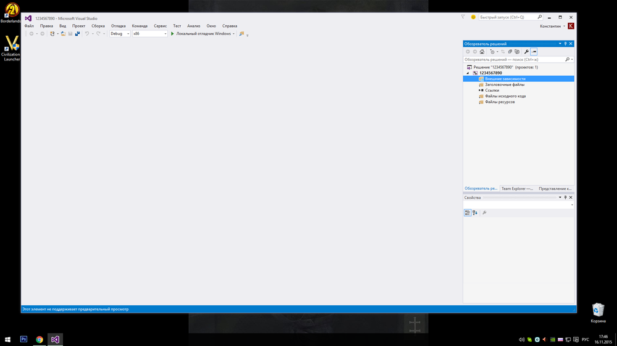Open the Правка menu

(x=46, y=26)
